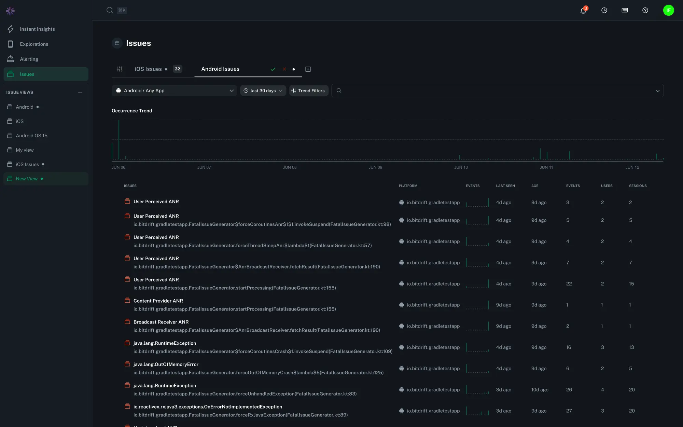Open notifications bell icon
Screen dimensions: 683x427
coord(583,11)
